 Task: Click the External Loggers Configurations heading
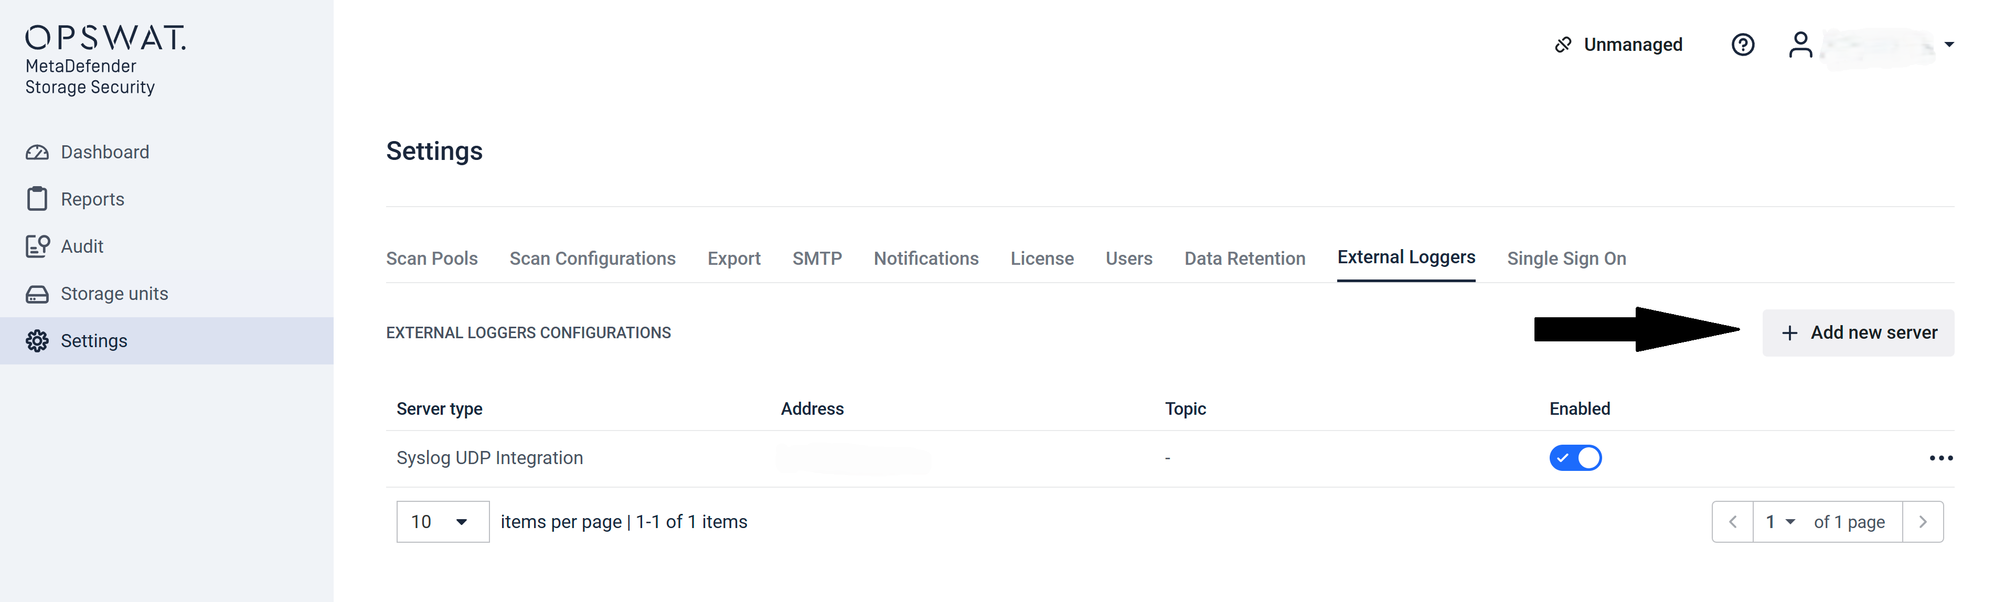click(528, 332)
